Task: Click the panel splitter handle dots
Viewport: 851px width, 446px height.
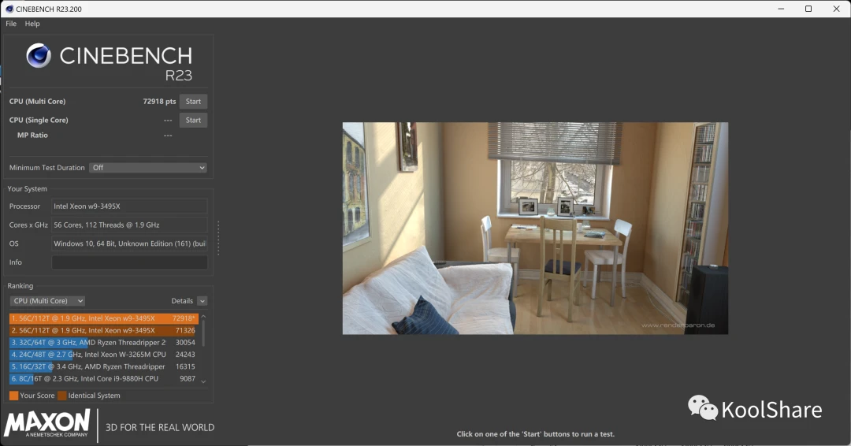Action: click(218, 238)
